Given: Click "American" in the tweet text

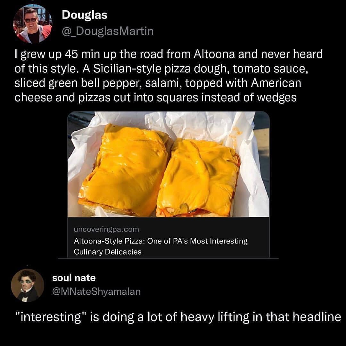Looking at the screenshot, I should (x=276, y=83).
